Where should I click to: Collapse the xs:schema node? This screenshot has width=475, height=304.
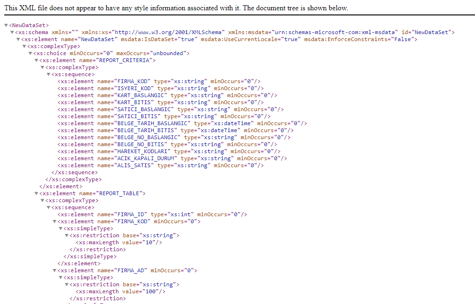coord(12,32)
